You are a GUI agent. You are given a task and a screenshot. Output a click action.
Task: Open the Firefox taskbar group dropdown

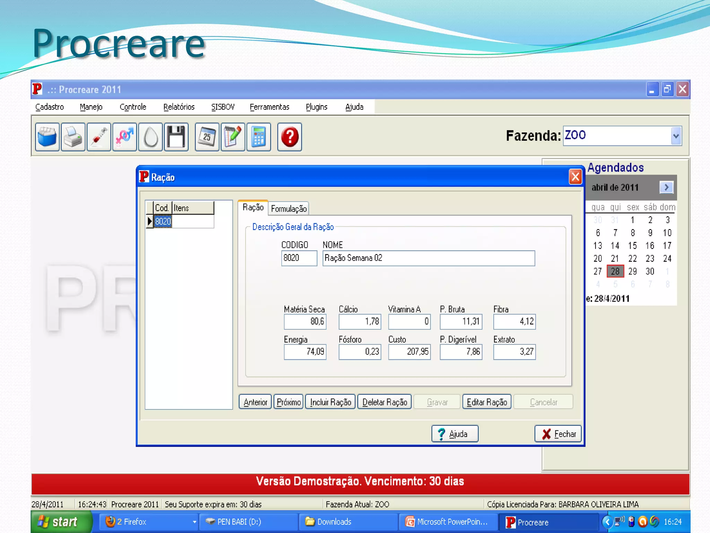click(194, 522)
